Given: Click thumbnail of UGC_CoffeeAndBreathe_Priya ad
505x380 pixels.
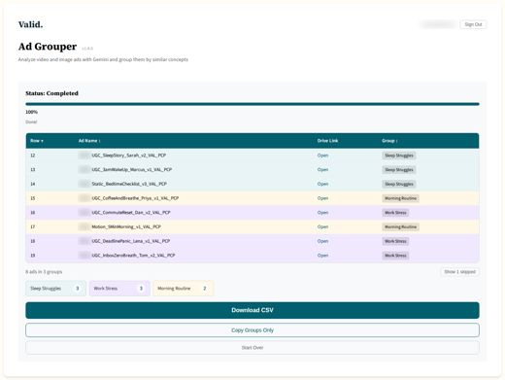Looking at the screenshot, I should [84, 198].
